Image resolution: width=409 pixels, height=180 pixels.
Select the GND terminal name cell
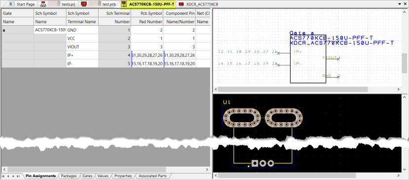pos(82,30)
